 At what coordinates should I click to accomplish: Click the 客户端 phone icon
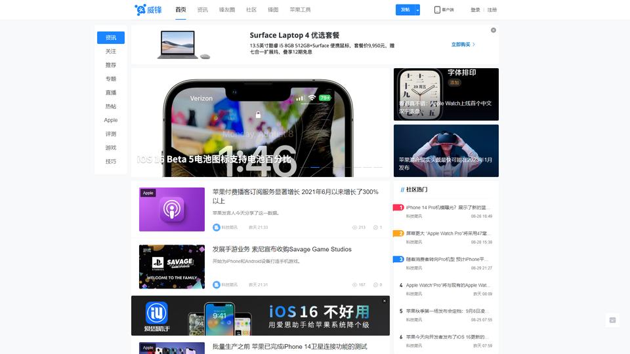[x=437, y=10]
